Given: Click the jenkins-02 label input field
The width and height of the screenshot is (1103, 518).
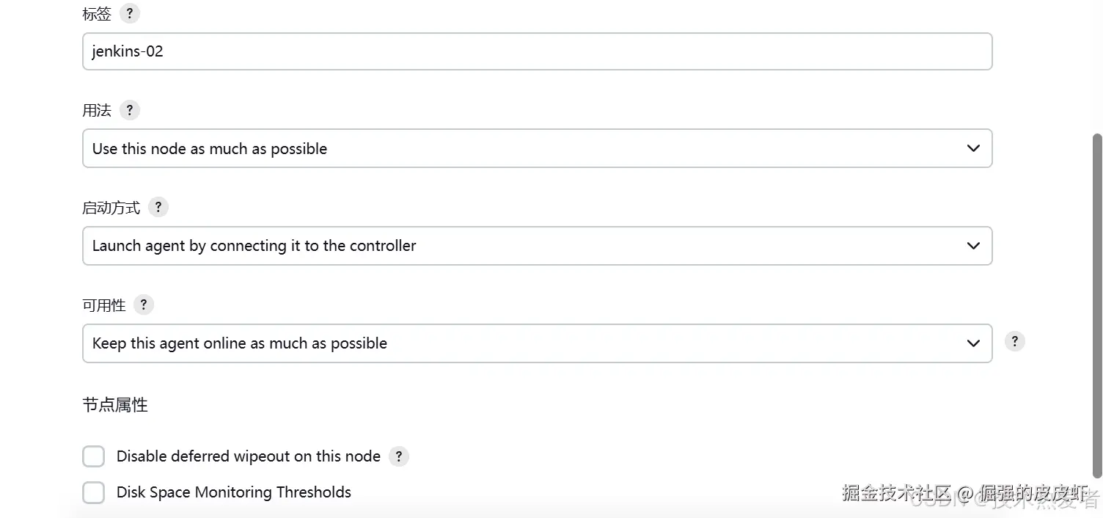Looking at the screenshot, I should [538, 51].
